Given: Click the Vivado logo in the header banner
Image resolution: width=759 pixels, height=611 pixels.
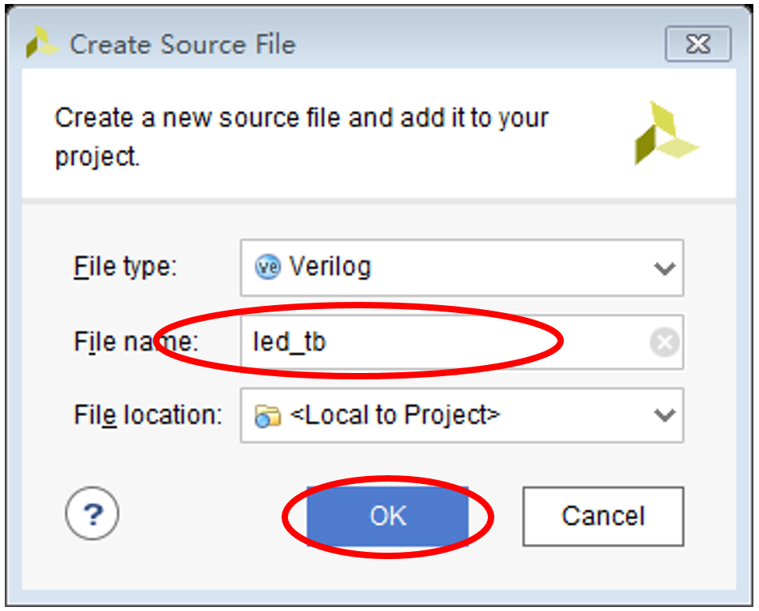Looking at the screenshot, I should coord(665,134).
